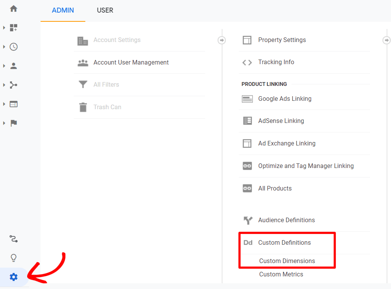Click the Audience Definitions fork icon

[x=248, y=220]
